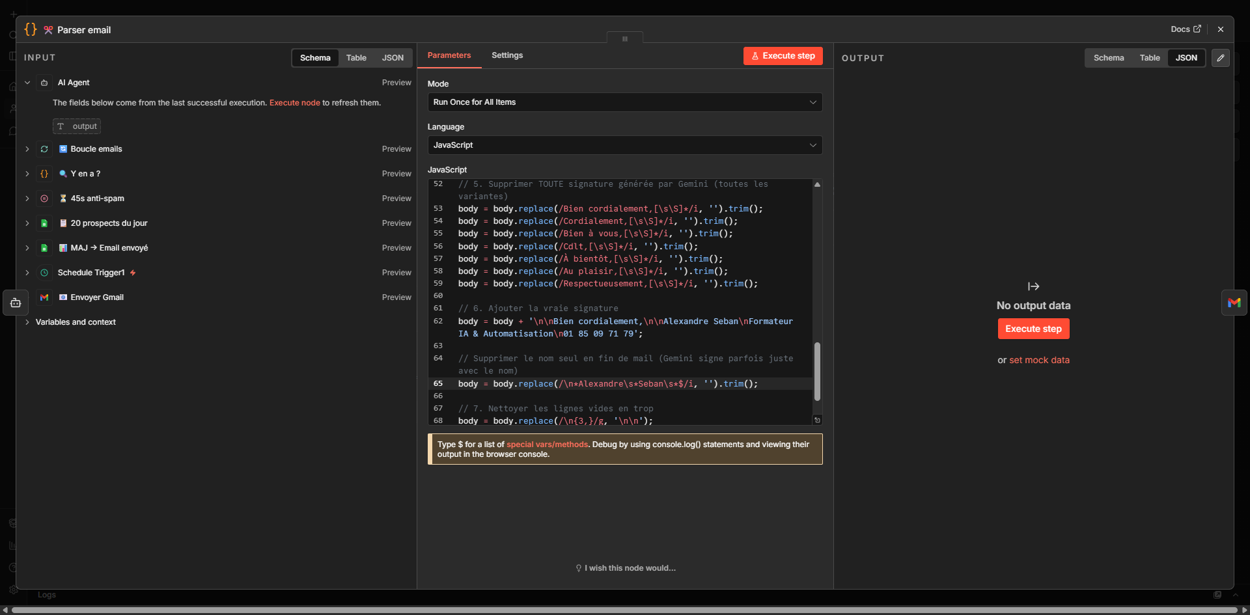Image resolution: width=1250 pixels, height=615 pixels.
Task: Click the Boucle emails loop icon
Action: 44,149
